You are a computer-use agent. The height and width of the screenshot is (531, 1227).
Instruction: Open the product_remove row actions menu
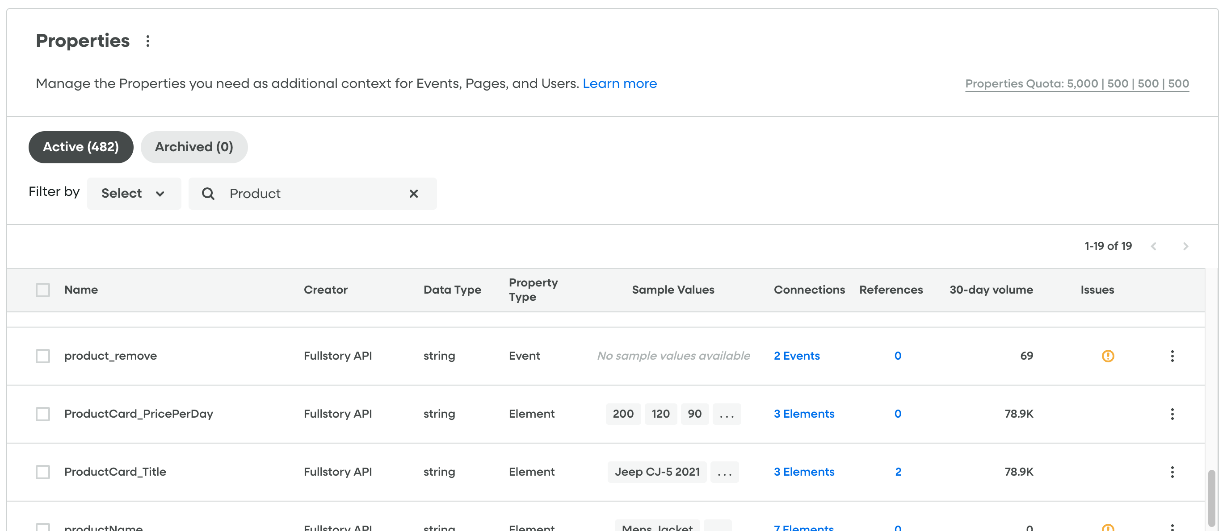[1172, 356]
